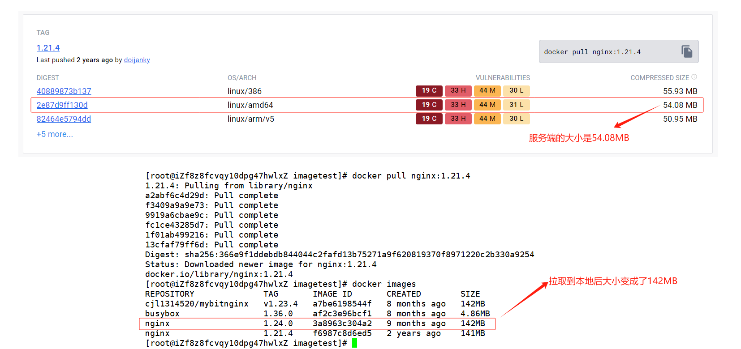Image resolution: width=741 pixels, height=349 pixels.
Task: Open digest 82464e5794dd
Action: 64,119
